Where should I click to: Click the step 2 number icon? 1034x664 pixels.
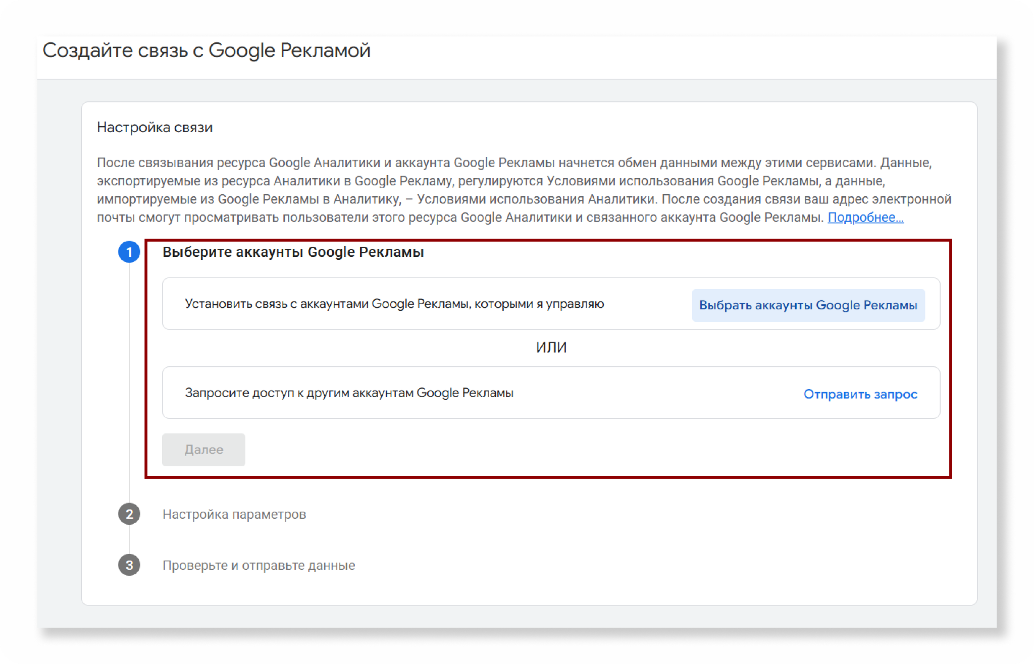point(129,514)
